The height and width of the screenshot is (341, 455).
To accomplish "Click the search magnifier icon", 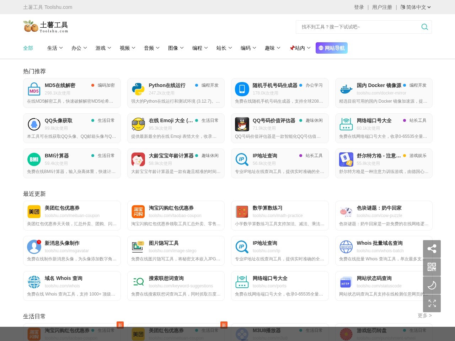I will coord(424,27).
